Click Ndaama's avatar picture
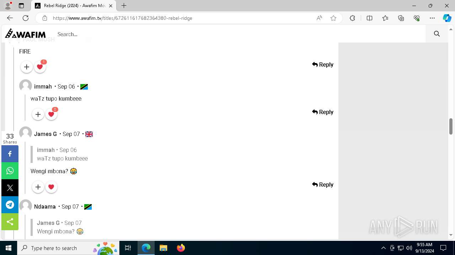Image resolution: width=455 pixels, height=255 pixels. pos(26,206)
